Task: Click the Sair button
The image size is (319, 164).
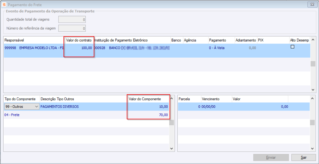Action: point(304,157)
